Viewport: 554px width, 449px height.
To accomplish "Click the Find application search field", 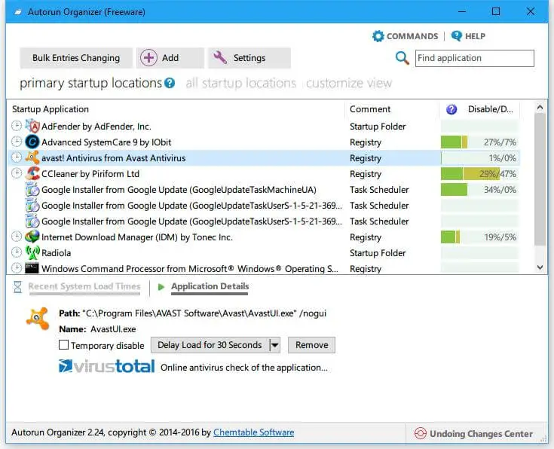I will click(x=475, y=58).
